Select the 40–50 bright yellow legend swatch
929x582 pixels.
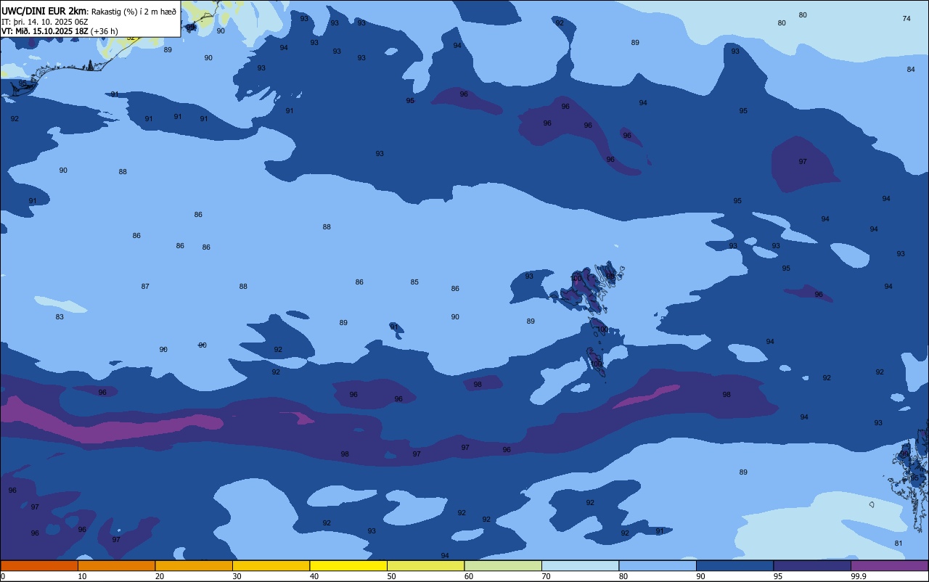pos(348,565)
